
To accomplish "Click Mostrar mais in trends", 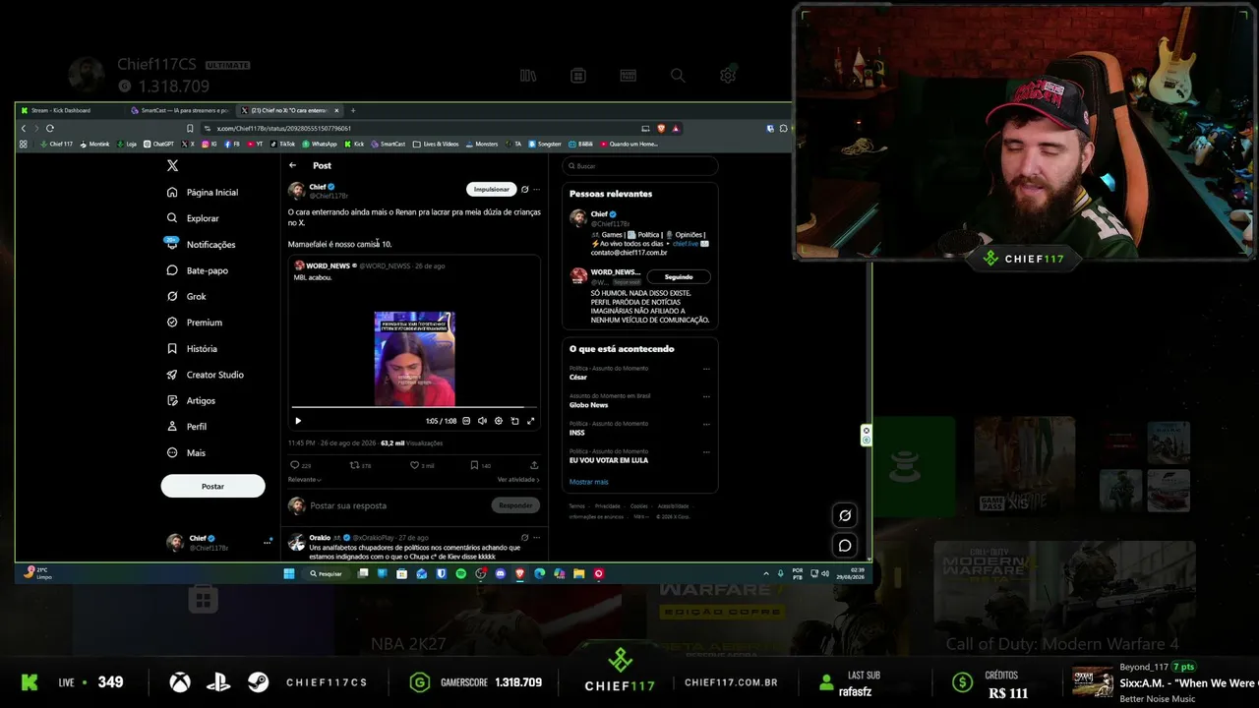I will pyautogui.click(x=588, y=482).
